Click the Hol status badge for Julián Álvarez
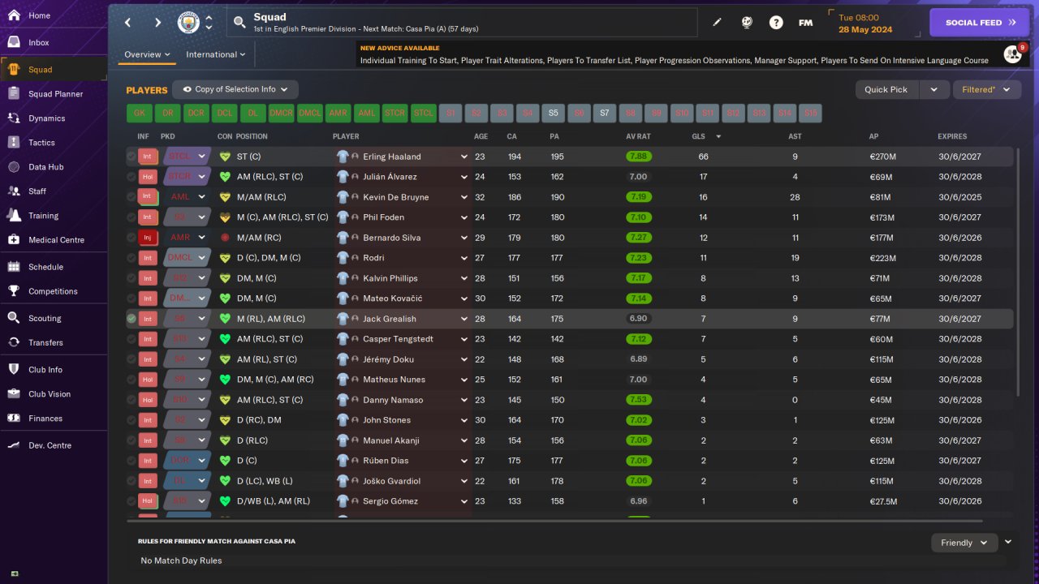This screenshot has height=584, width=1039. pos(148,177)
